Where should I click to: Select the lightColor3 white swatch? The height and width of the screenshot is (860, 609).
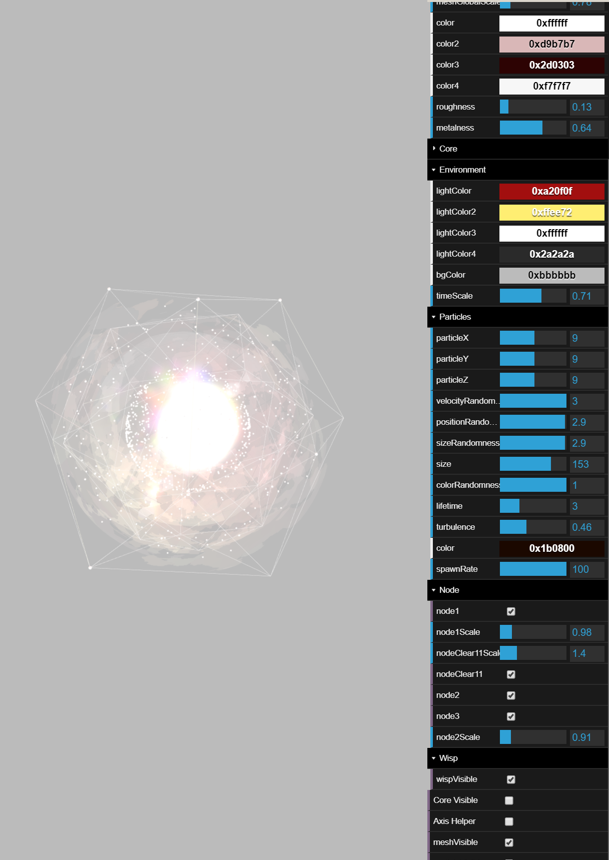[552, 233]
